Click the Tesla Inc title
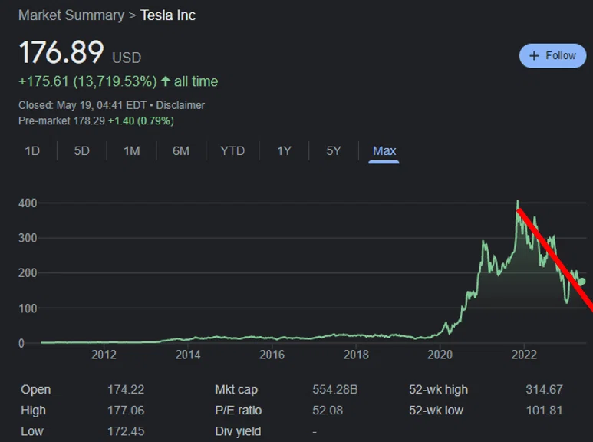Screen dimensions: 593x442 (x=168, y=15)
